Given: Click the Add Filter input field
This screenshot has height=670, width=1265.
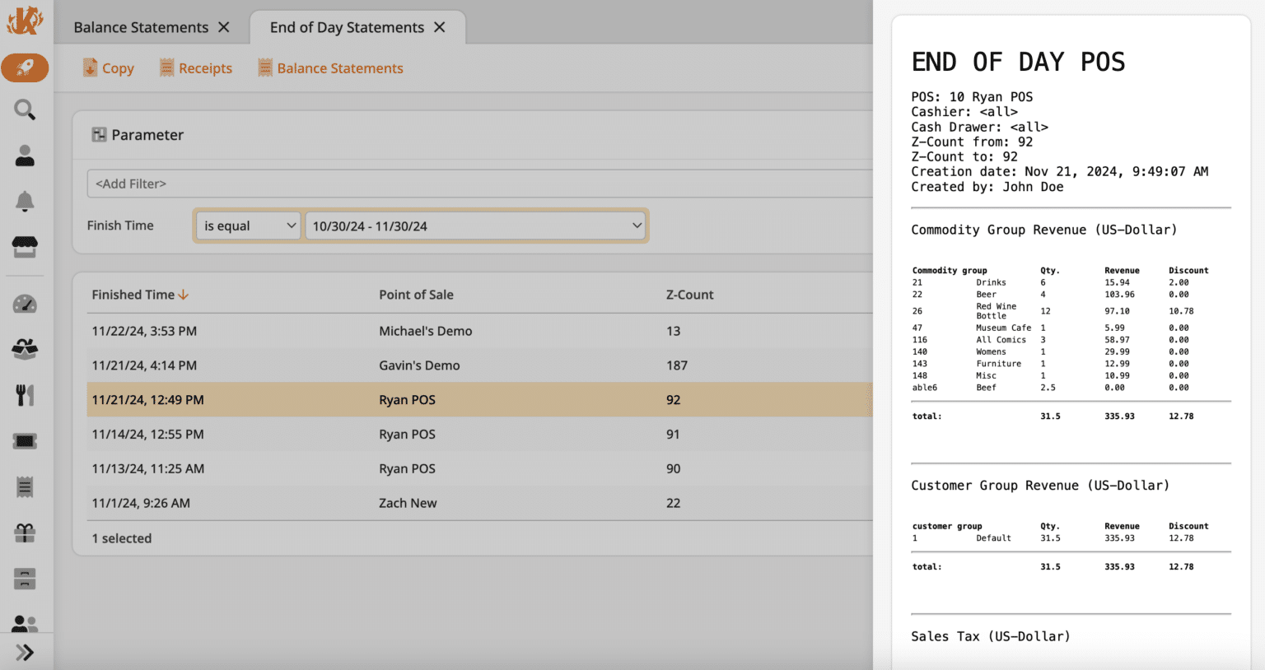Looking at the screenshot, I should [x=478, y=184].
